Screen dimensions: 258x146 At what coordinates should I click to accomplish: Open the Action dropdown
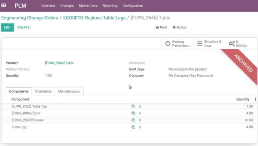pos(179,27)
